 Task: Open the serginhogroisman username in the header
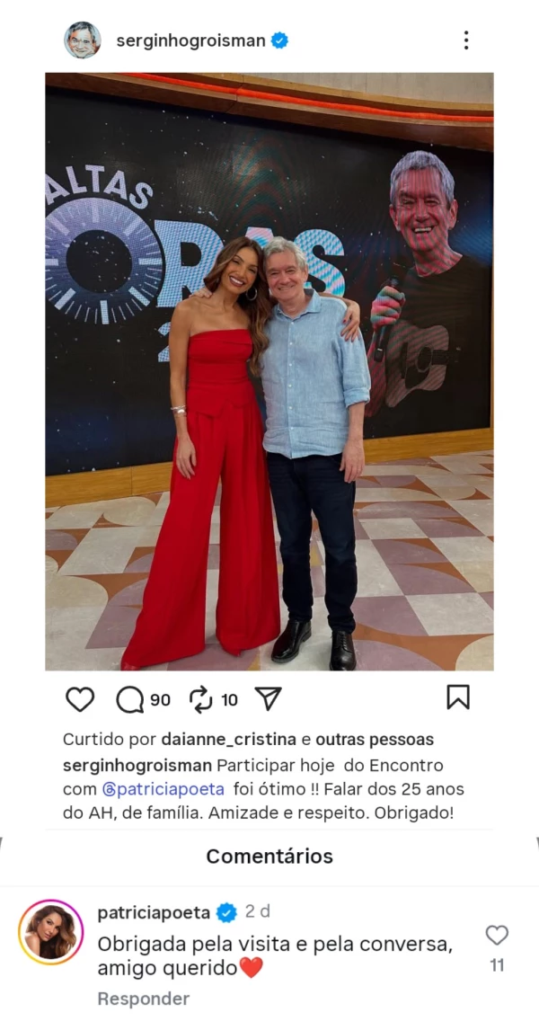tap(191, 40)
